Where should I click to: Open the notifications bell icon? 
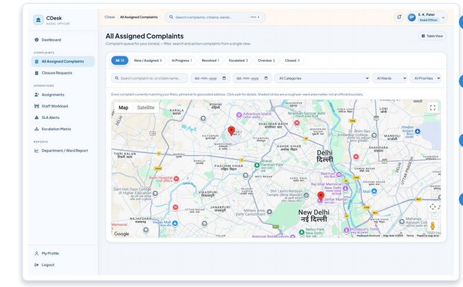point(399,17)
